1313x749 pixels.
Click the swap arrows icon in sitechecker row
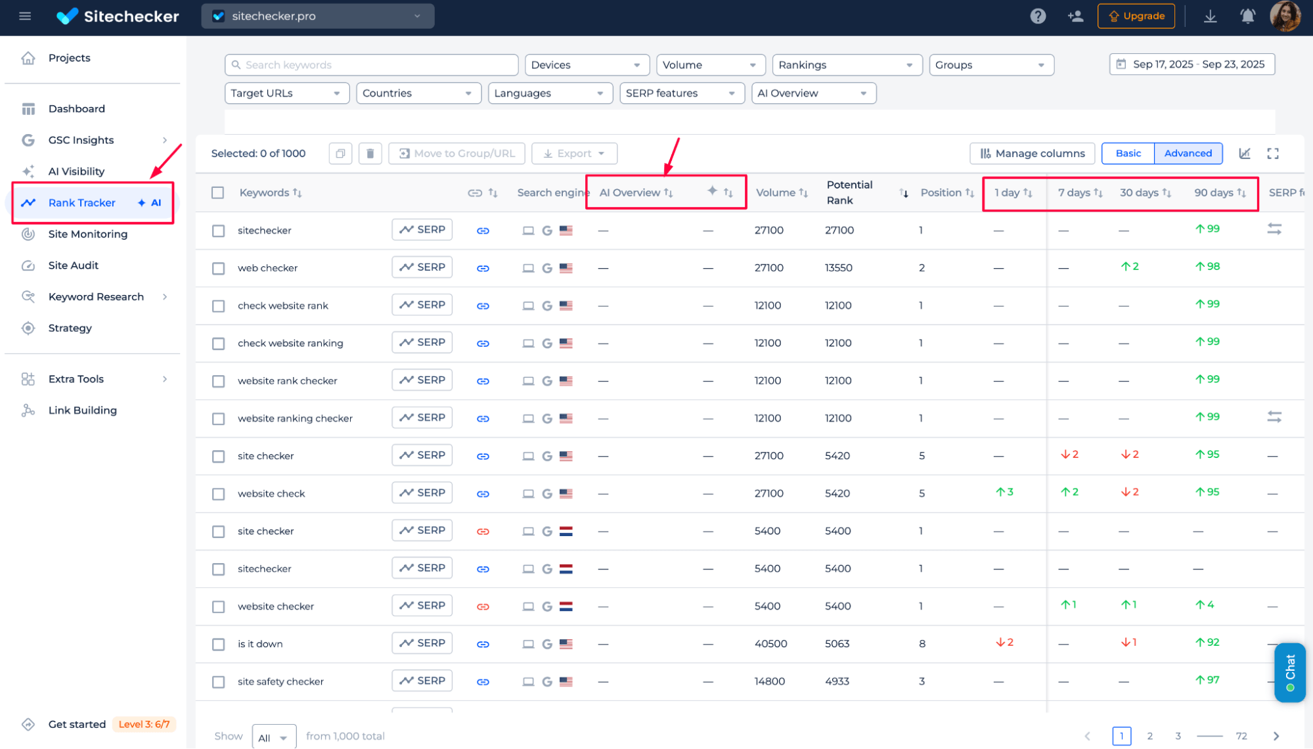click(x=1274, y=229)
